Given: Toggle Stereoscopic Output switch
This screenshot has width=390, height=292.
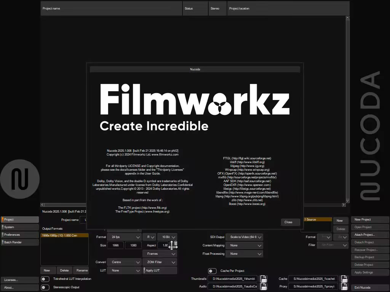Looking at the screenshot, I should coord(45,287).
